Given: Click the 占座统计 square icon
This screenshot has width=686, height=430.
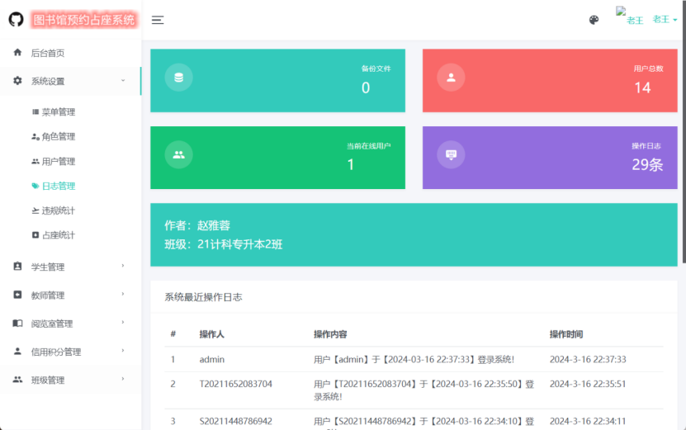Looking at the screenshot, I should pyautogui.click(x=35, y=235).
